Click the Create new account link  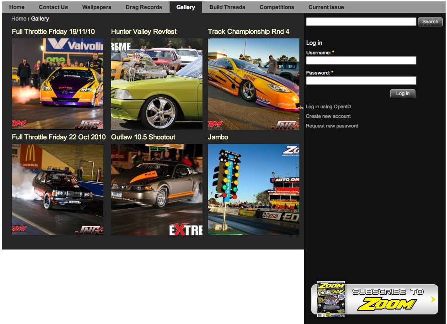328,116
